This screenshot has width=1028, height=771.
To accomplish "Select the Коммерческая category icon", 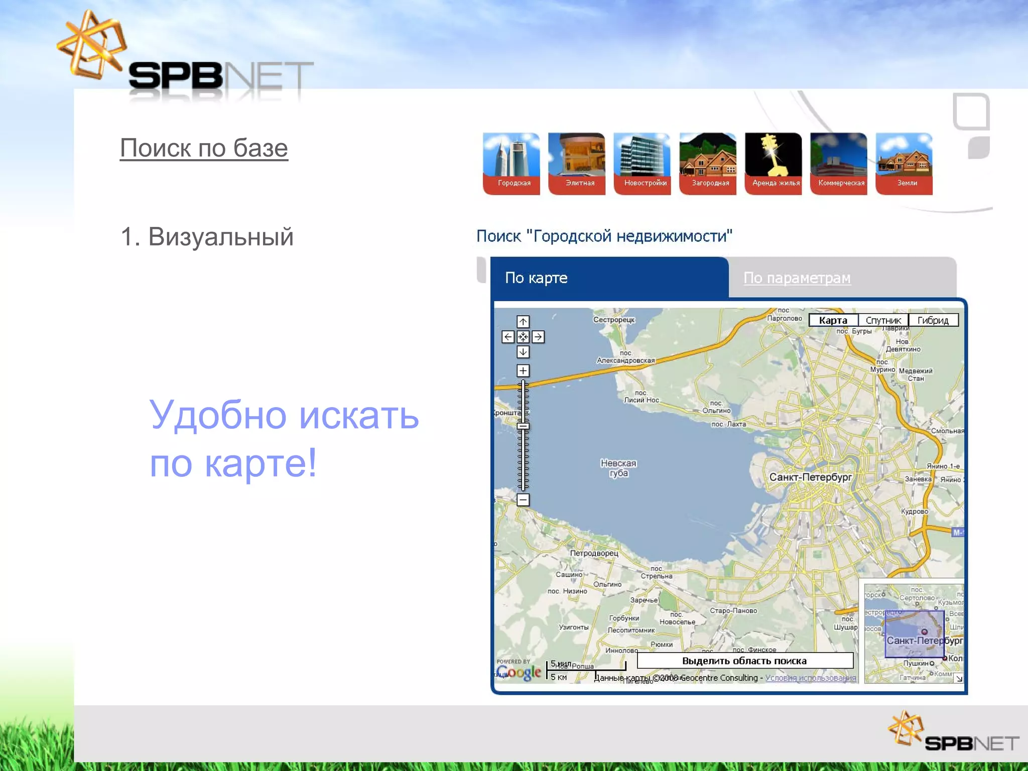I will [x=839, y=164].
